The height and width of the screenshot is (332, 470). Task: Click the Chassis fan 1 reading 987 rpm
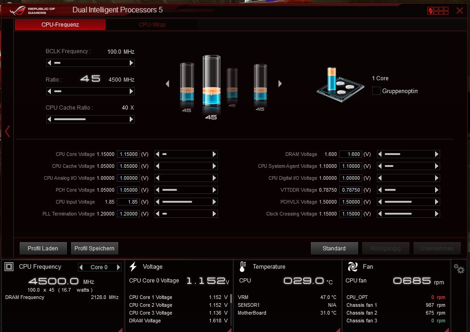pyautogui.click(x=435, y=305)
